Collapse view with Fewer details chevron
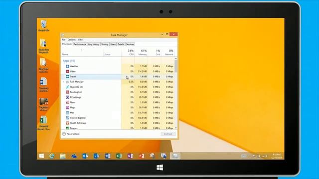319x179 pixels. click(64, 134)
